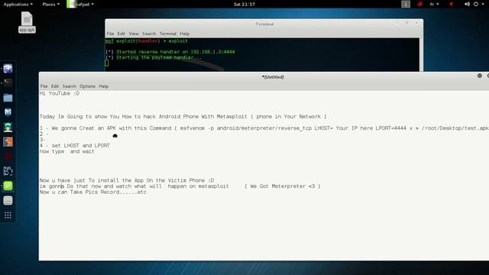Viewport: 489px width, 275px height.
Task: Click the red dot indicator in system tray
Action: click(x=451, y=4)
